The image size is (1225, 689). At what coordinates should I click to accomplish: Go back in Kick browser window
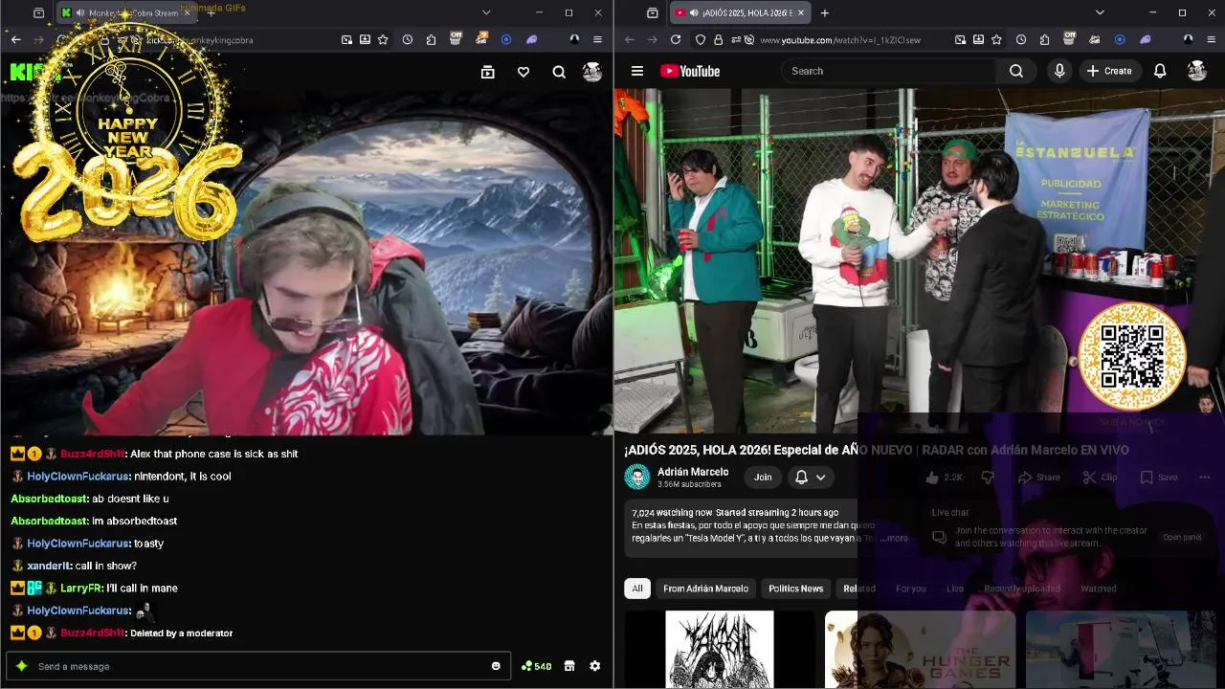16,40
